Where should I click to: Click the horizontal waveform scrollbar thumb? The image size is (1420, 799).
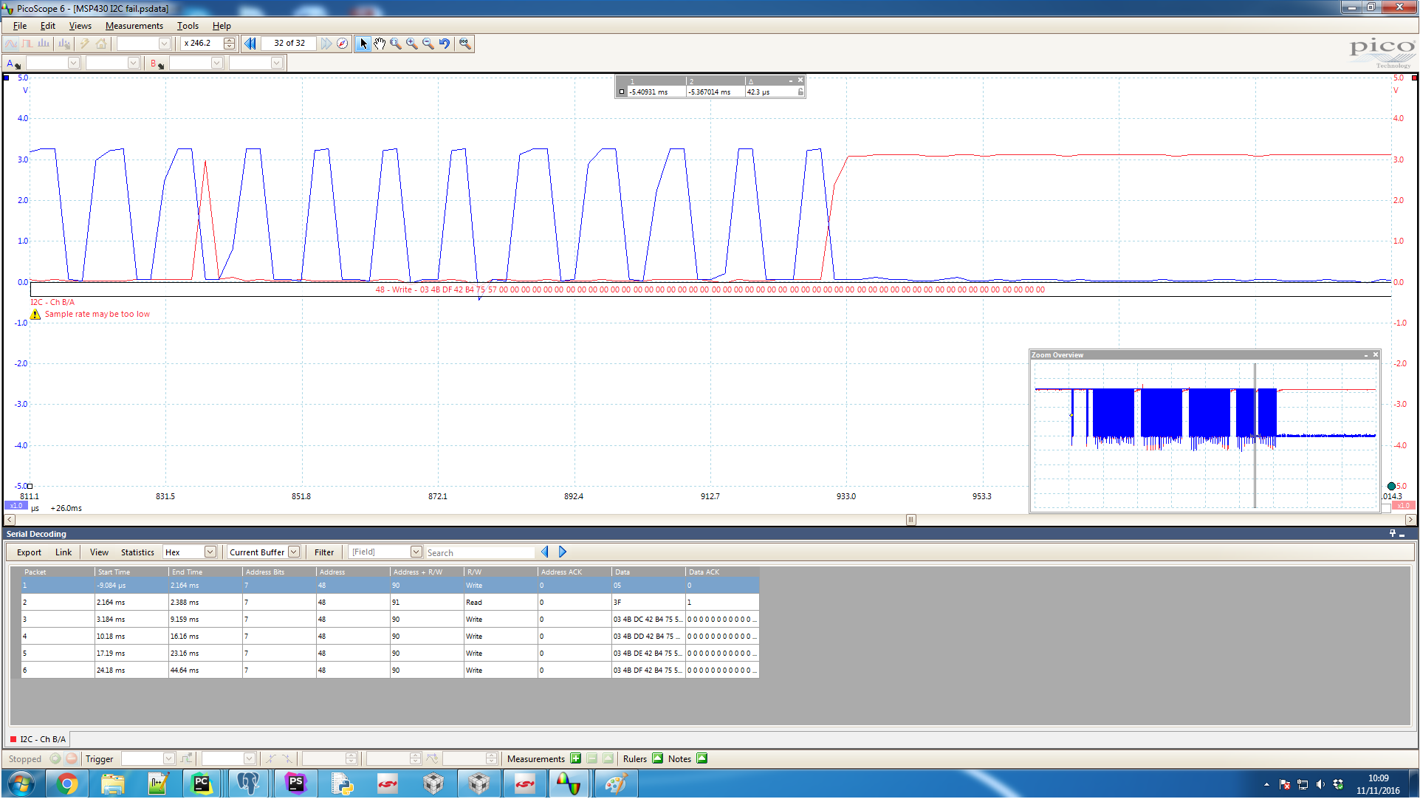[911, 520]
